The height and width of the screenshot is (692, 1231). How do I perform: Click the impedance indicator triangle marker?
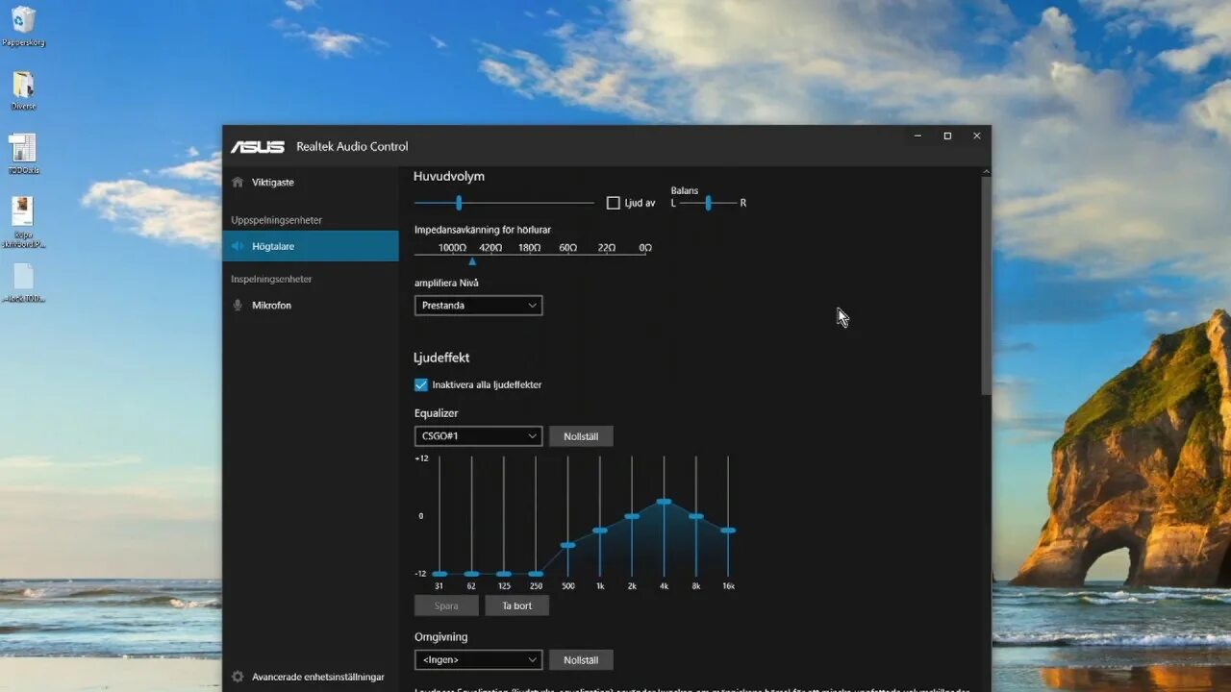471,260
